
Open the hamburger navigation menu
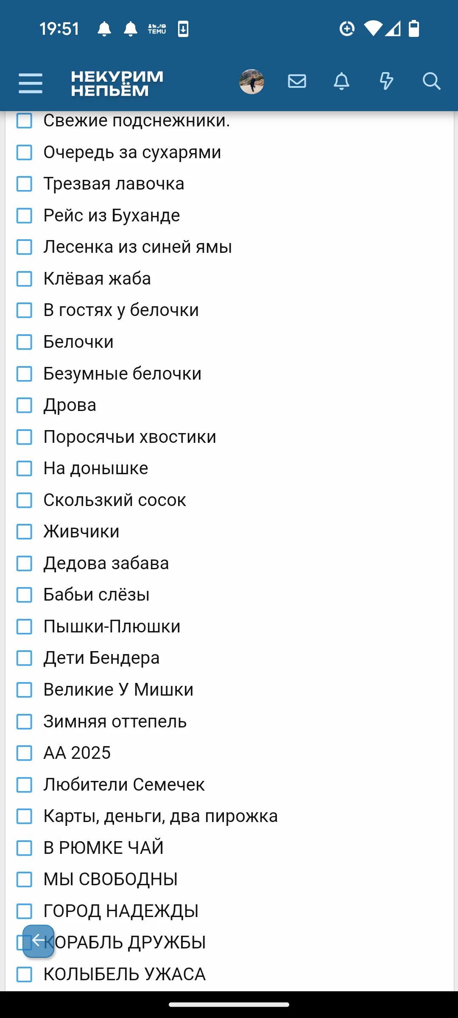[31, 84]
